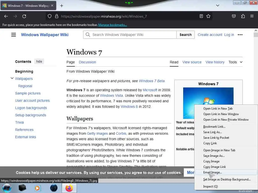Open the Windows Start orb
Viewport: 258px width, 193px height.
coord(7,188)
